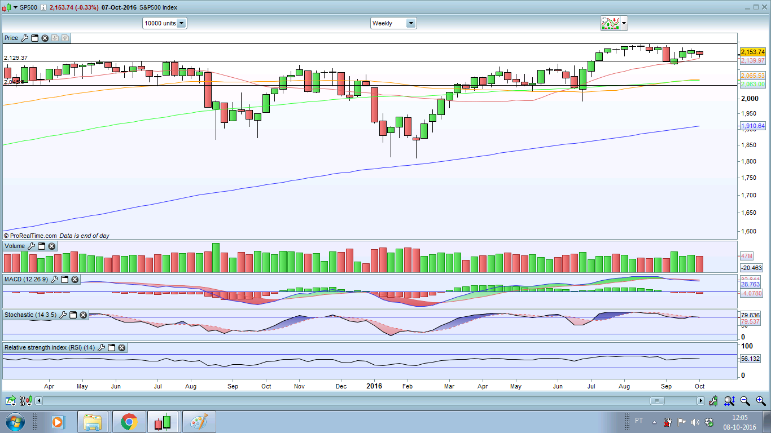771x433 pixels.
Task: Click the 56.132 RSI value label
Action: click(751, 359)
